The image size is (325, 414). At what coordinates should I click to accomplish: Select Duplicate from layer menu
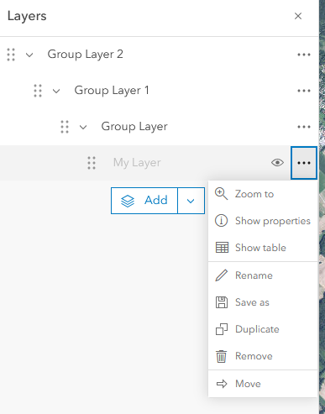263,329
